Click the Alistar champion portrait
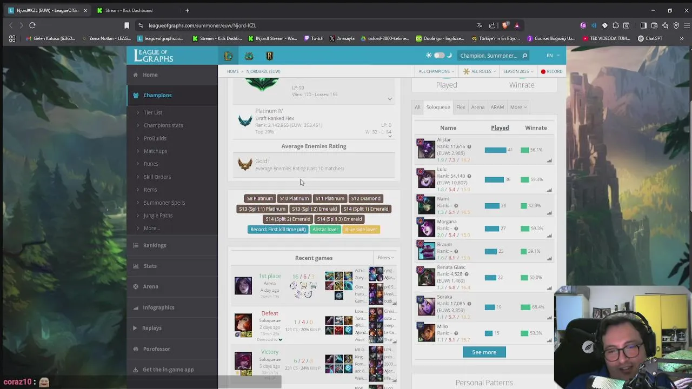692x389 pixels. (x=425, y=149)
